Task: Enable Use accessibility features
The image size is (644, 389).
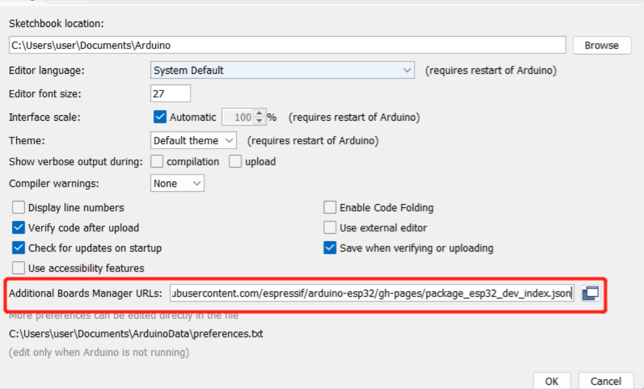Action: pos(19,268)
